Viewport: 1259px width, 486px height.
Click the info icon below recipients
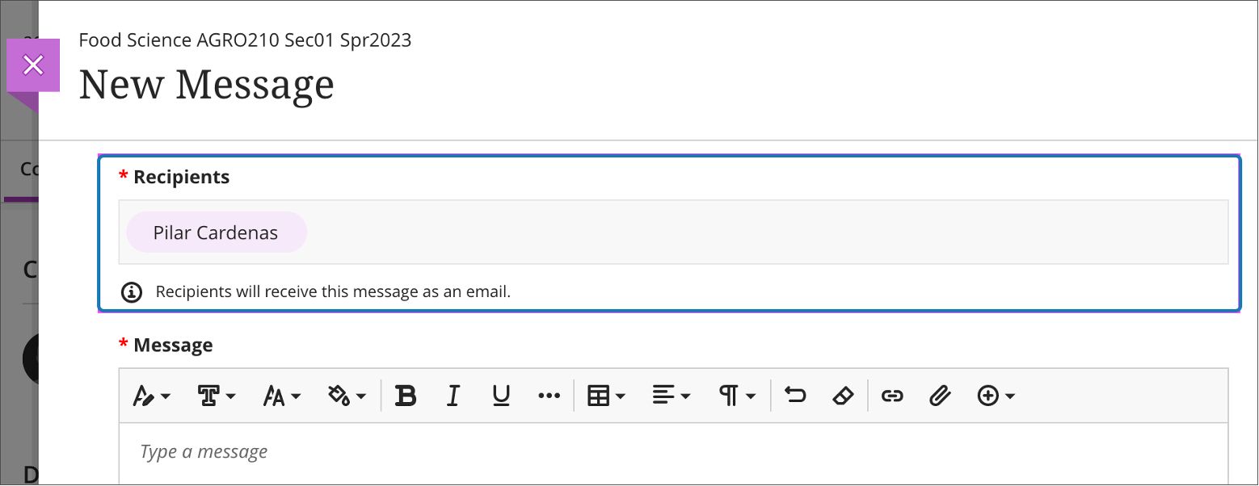[x=131, y=292]
